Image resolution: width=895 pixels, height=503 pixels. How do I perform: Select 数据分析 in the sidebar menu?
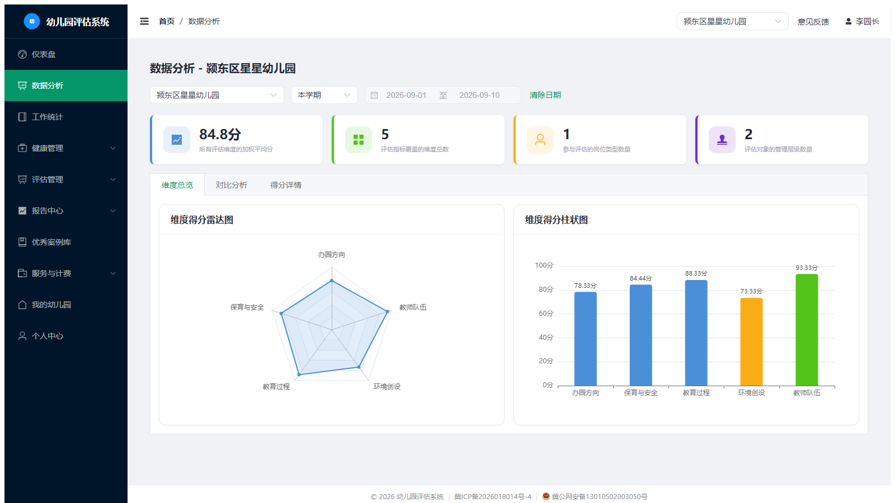click(x=66, y=86)
